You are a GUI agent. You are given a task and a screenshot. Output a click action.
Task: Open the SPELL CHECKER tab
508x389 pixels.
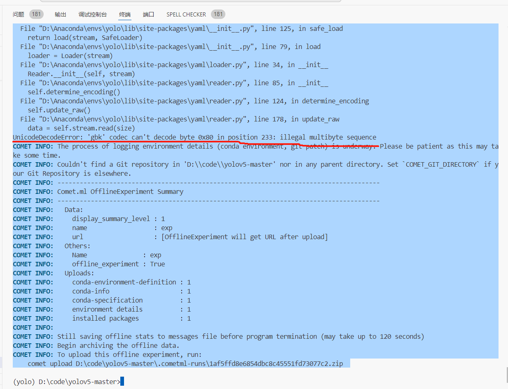click(x=186, y=14)
